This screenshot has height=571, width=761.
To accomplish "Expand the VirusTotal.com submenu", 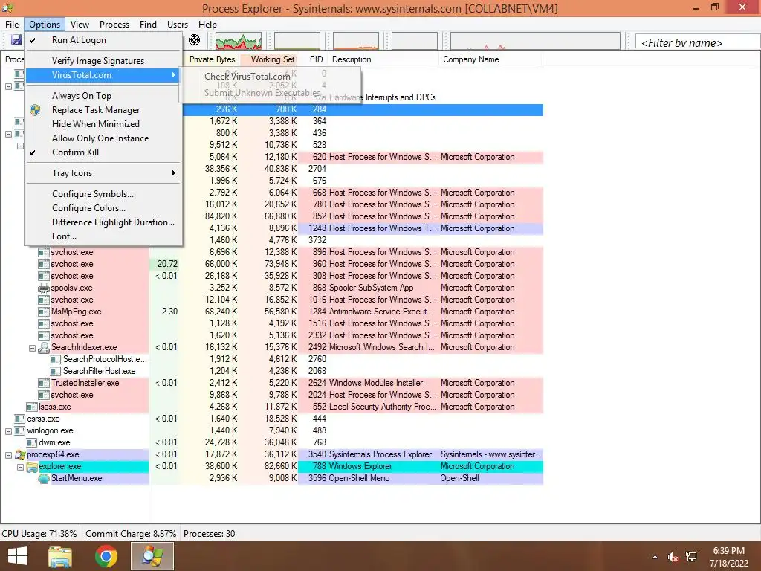I will pyautogui.click(x=103, y=75).
